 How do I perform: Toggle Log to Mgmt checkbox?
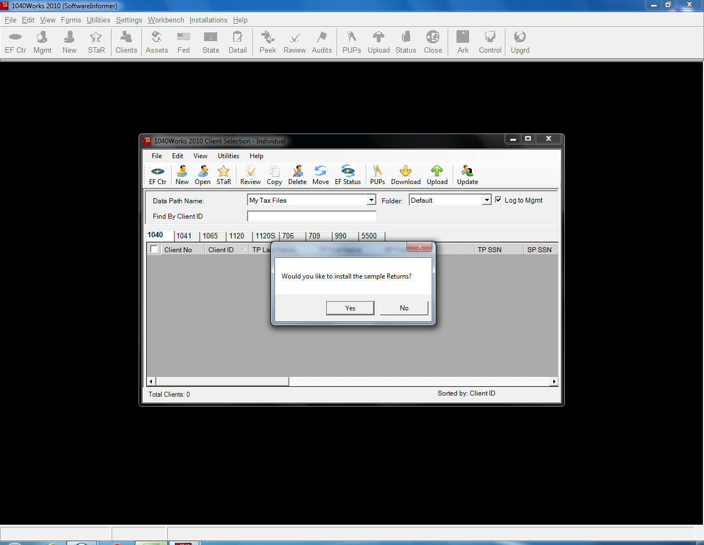click(498, 200)
